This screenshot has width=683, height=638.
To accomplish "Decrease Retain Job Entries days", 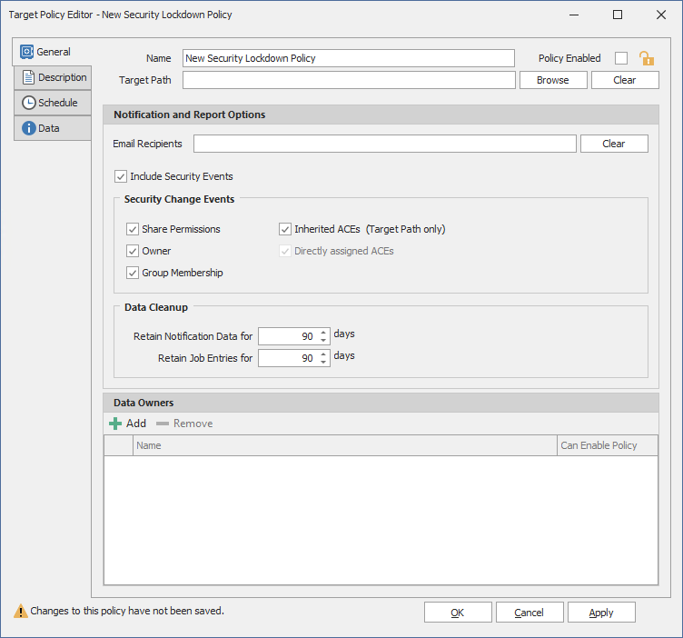I will [323, 363].
